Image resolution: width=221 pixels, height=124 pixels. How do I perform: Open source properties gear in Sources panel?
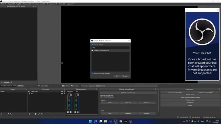click(x=36, y=114)
